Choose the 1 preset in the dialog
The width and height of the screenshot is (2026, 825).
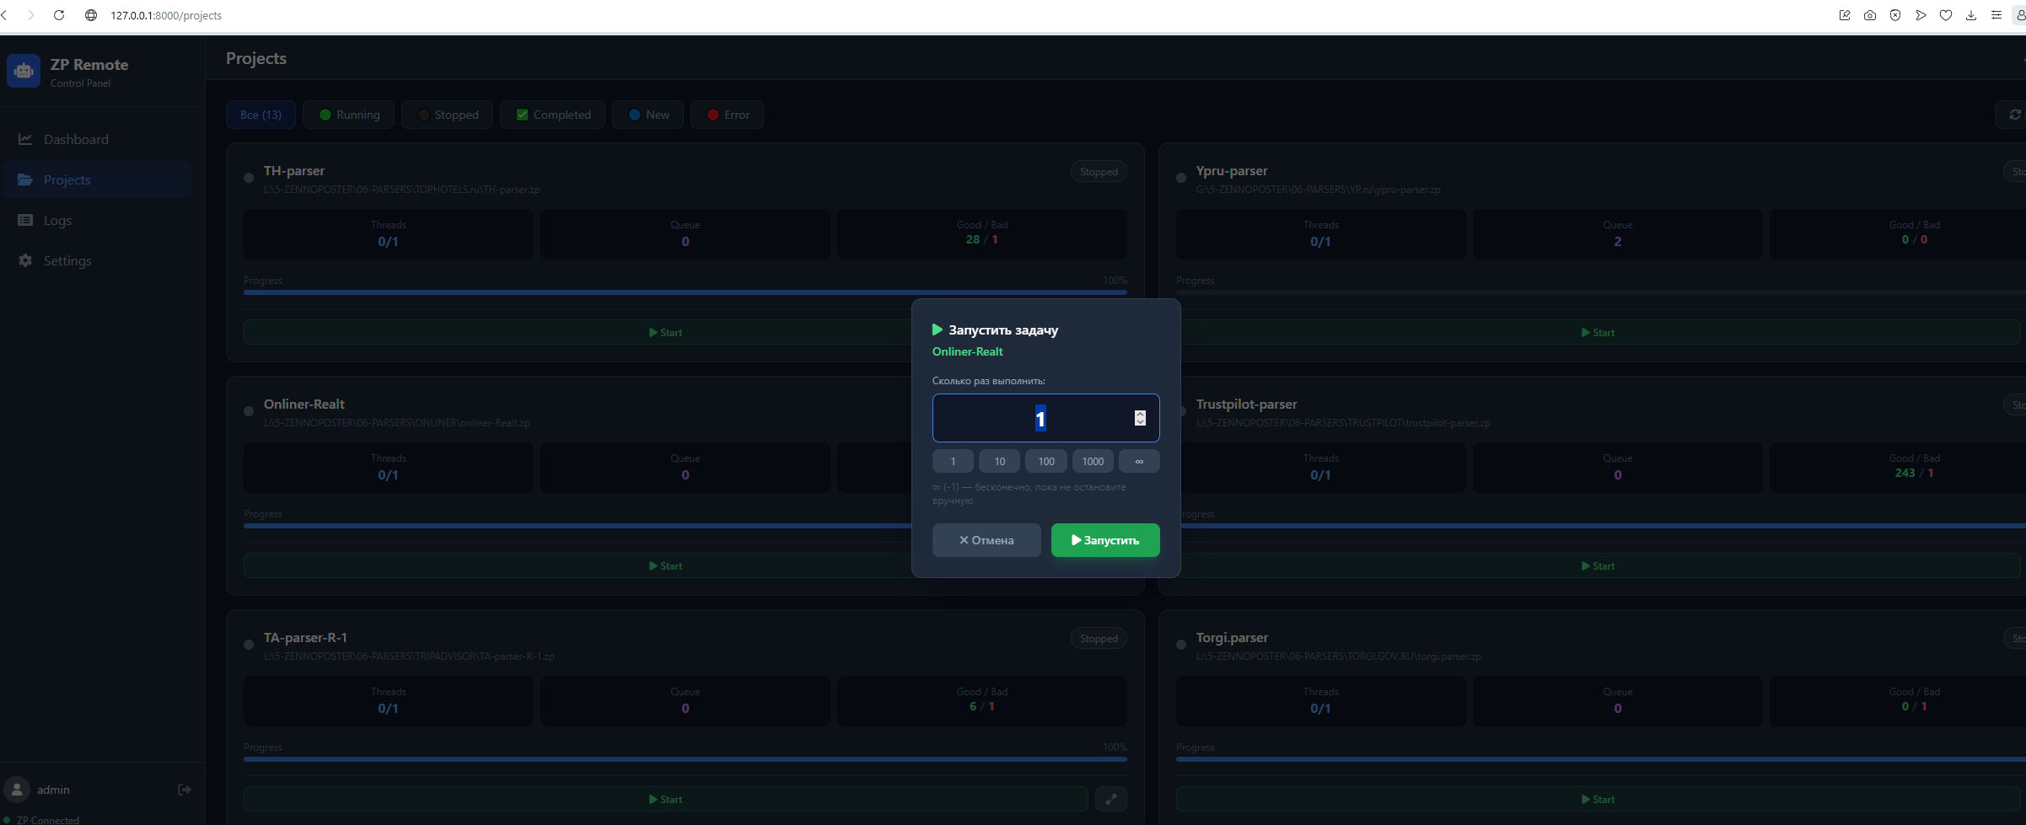953,461
